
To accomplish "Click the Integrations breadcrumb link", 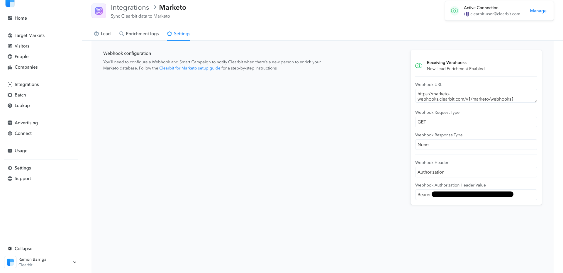I will [x=130, y=7].
